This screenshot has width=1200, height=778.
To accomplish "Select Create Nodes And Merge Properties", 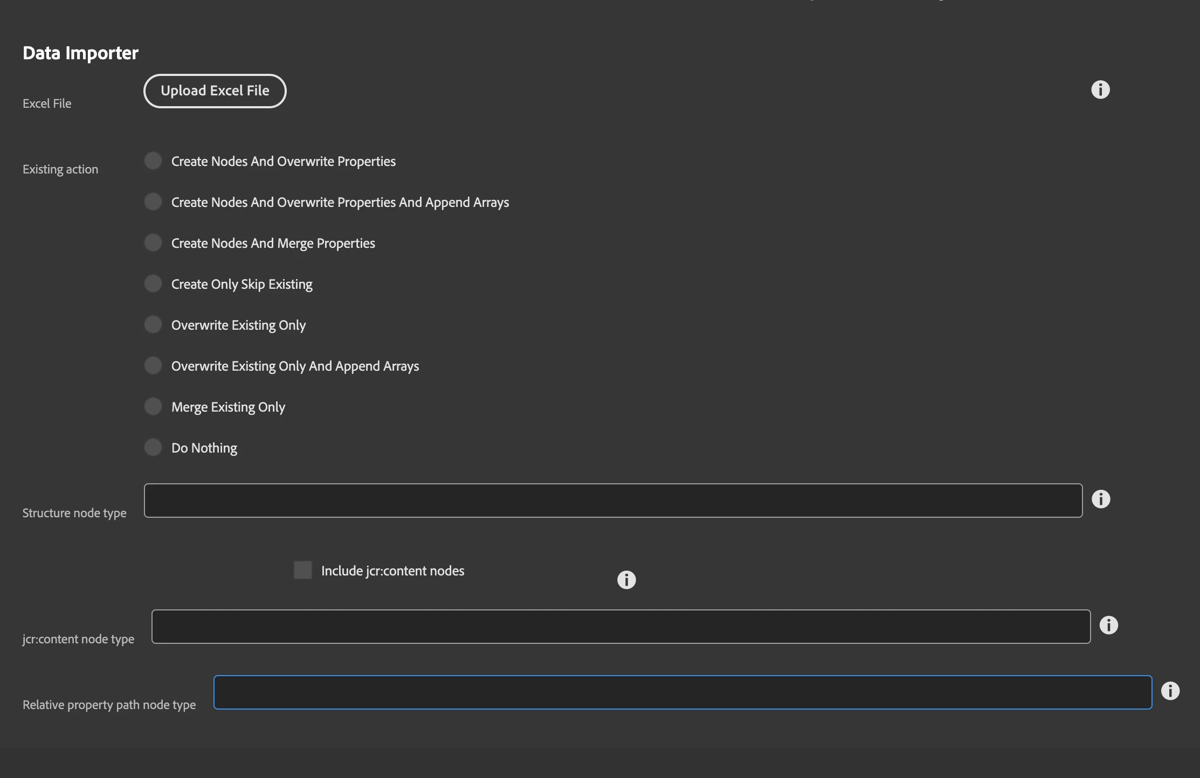I will tap(153, 242).
